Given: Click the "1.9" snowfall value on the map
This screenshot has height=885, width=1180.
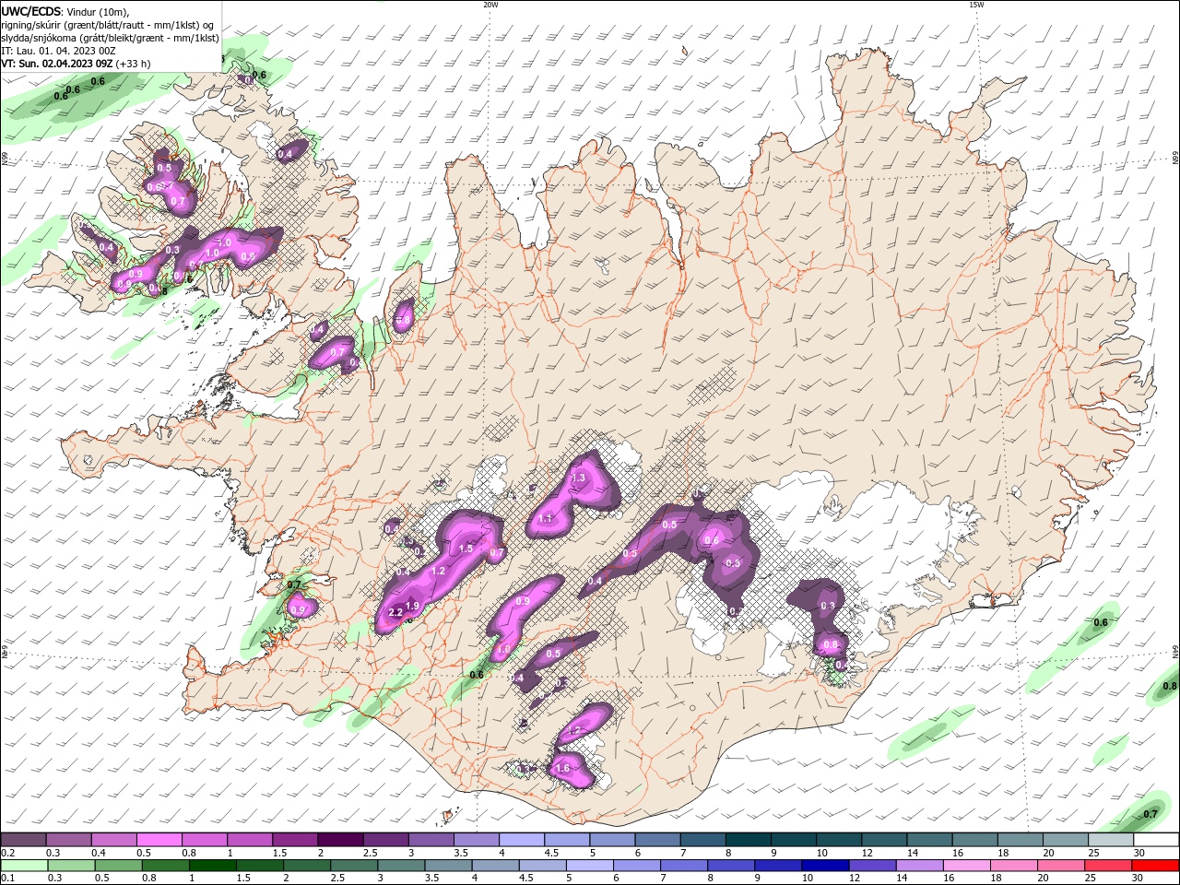Looking at the screenshot, I should click(413, 606).
